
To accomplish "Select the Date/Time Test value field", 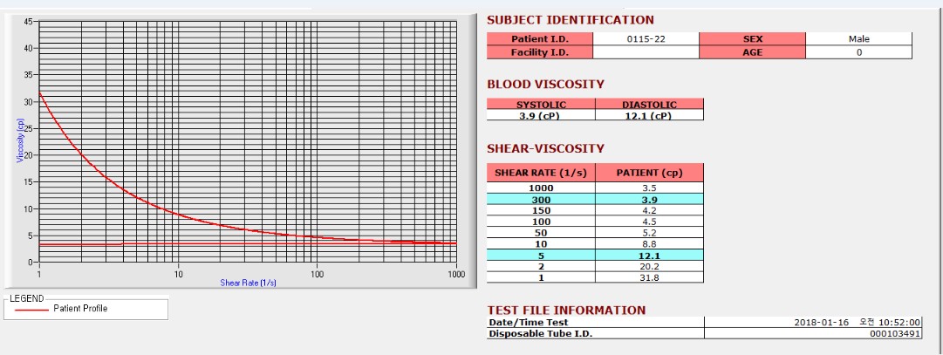I will (x=812, y=323).
